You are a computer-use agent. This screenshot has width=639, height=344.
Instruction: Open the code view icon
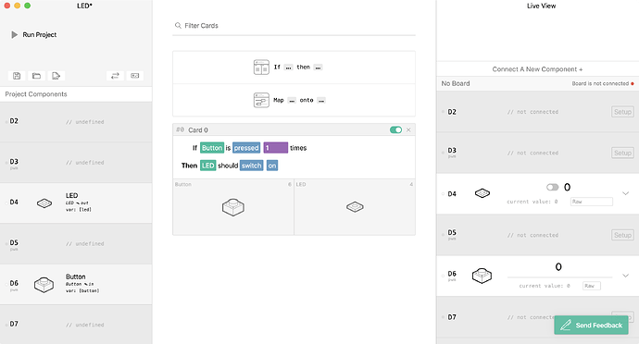click(x=135, y=76)
